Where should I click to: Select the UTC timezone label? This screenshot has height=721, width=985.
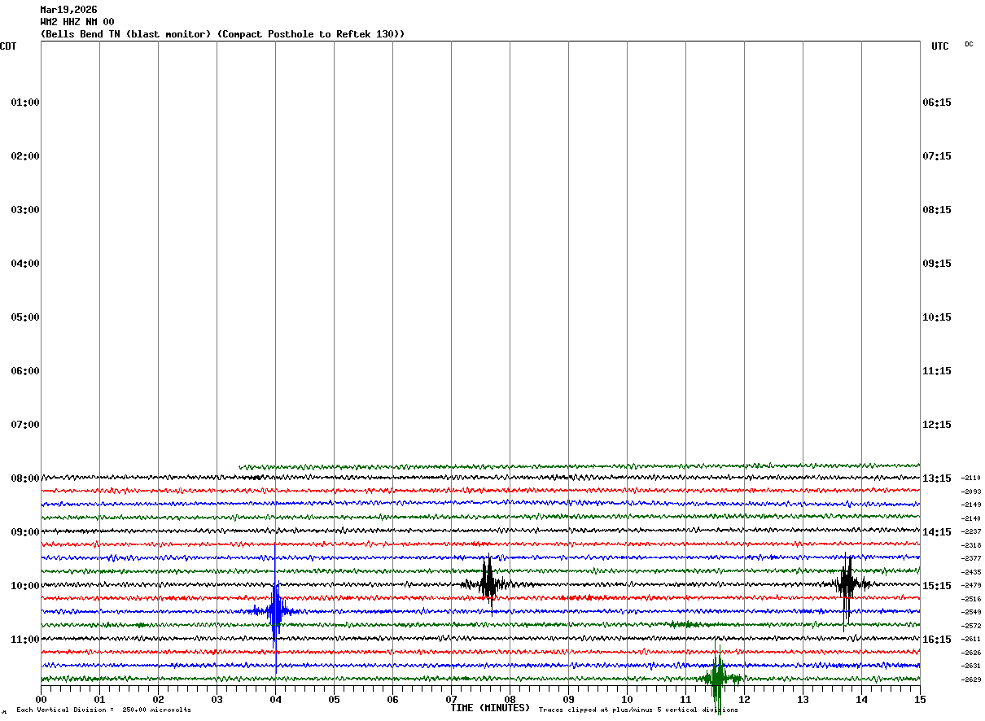tap(939, 46)
